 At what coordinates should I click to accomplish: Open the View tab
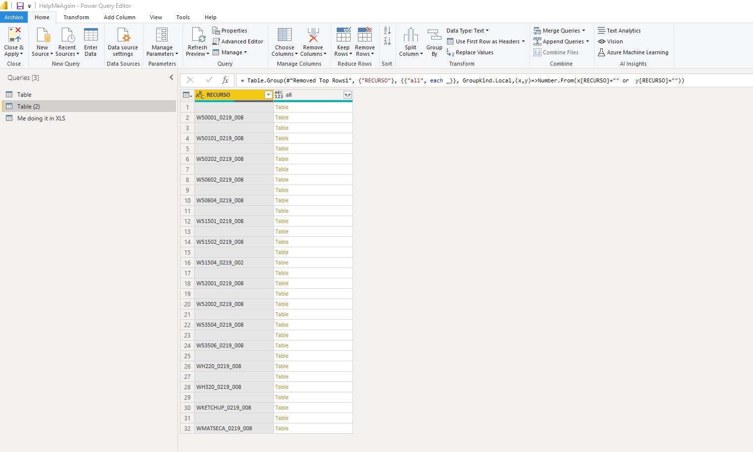[156, 17]
